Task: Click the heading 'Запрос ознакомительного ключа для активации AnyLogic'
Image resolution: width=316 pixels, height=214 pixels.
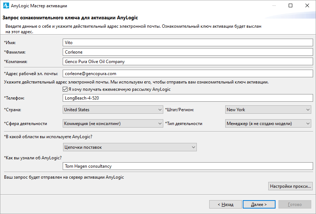Action: click(x=70, y=18)
